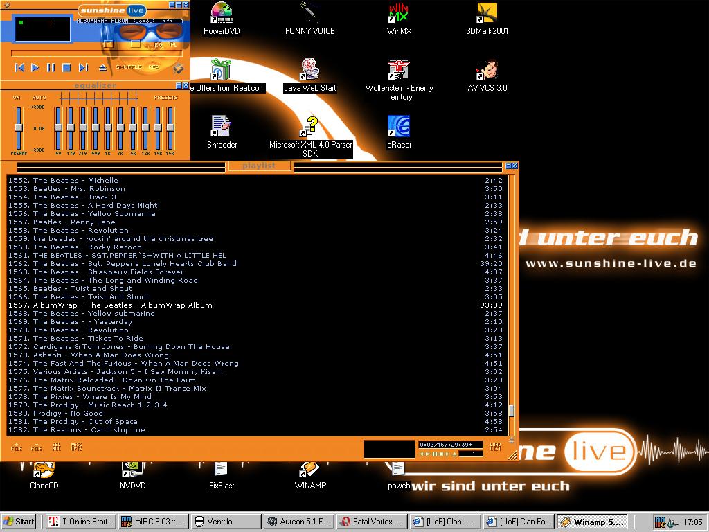Select the PowerDVD desktop icon
The height and width of the screenshot is (532, 709).
tap(222, 19)
